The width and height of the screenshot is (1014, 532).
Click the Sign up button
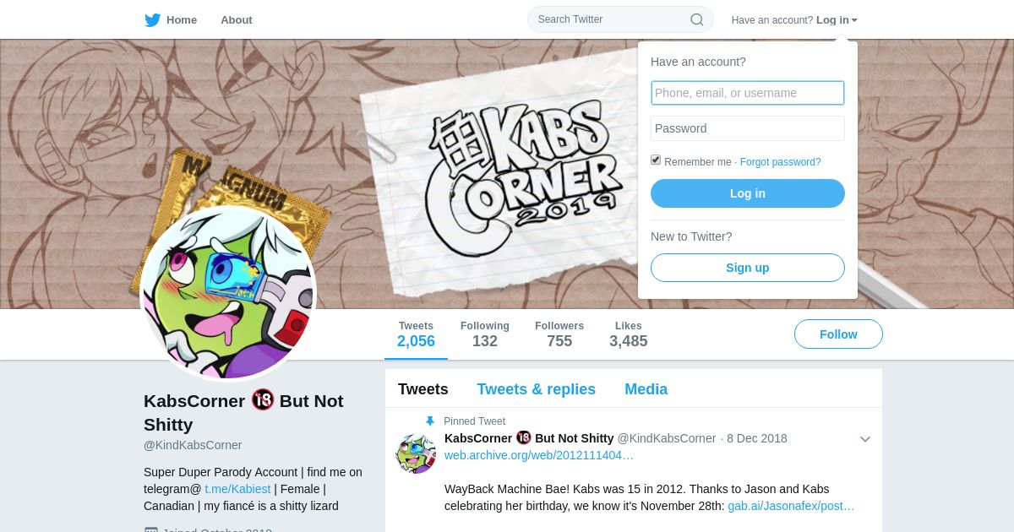tap(748, 268)
